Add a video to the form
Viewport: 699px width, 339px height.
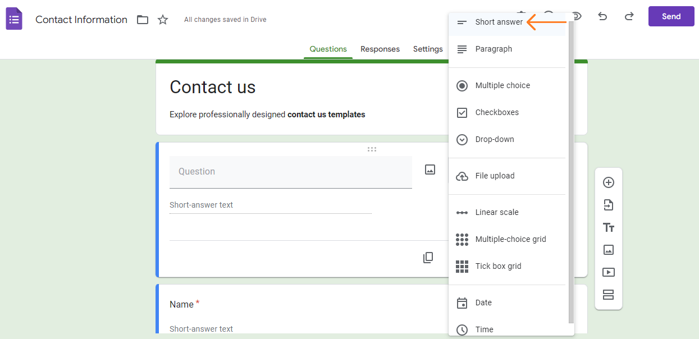coord(609,272)
